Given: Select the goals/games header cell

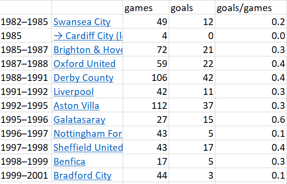Looking at the screenshot, I should (251, 7).
